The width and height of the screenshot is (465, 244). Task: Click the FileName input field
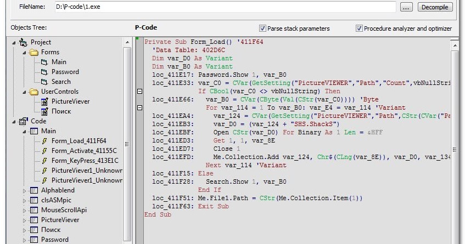click(225, 7)
